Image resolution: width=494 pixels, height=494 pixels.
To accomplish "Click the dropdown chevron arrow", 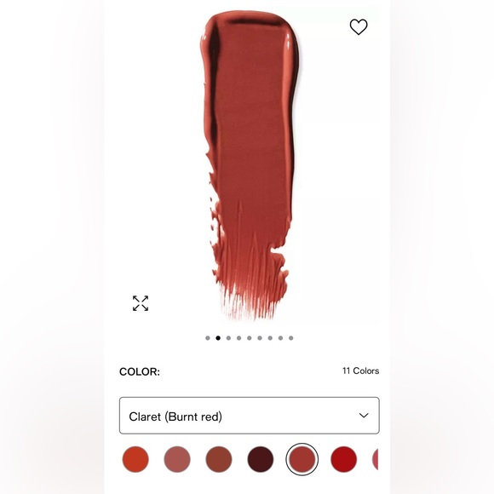I will coord(364,416).
